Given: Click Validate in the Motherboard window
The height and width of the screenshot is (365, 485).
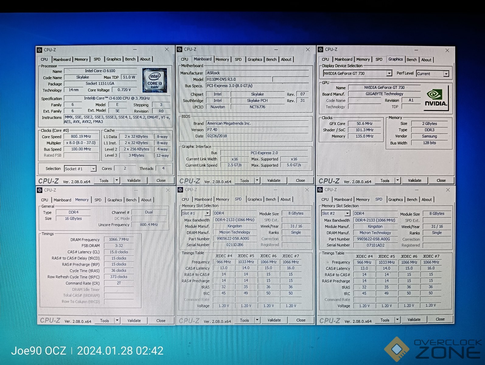Looking at the screenshot, I should (x=274, y=180).
